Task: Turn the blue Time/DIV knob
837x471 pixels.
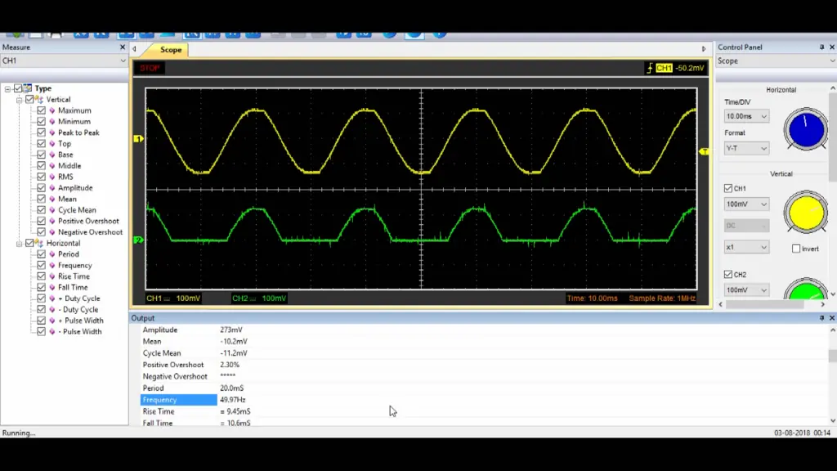Action: click(805, 130)
